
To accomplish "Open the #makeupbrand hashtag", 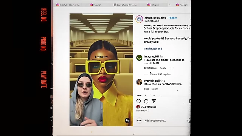I will click(x=153, y=49).
